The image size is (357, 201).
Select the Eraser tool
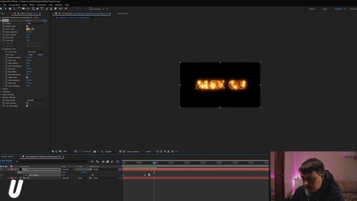(x=55, y=9)
